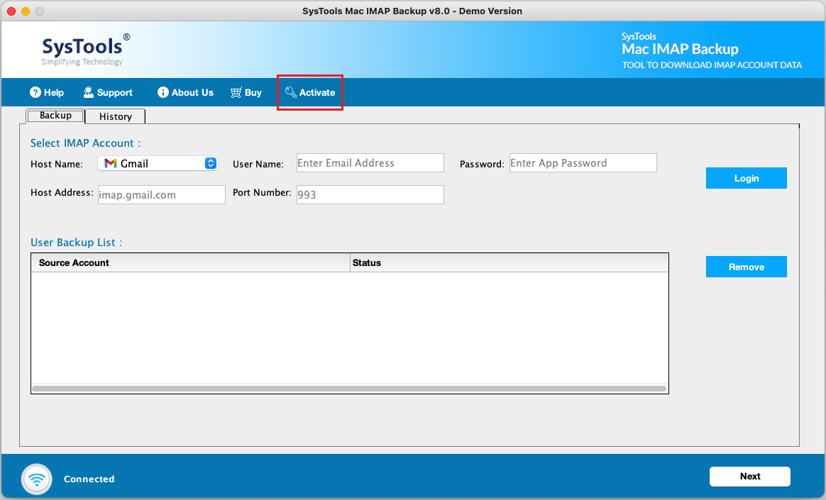Image resolution: width=826 pixels, height=500 pixels.
Task: Click the Login button
Action: [x=747, y=178]
